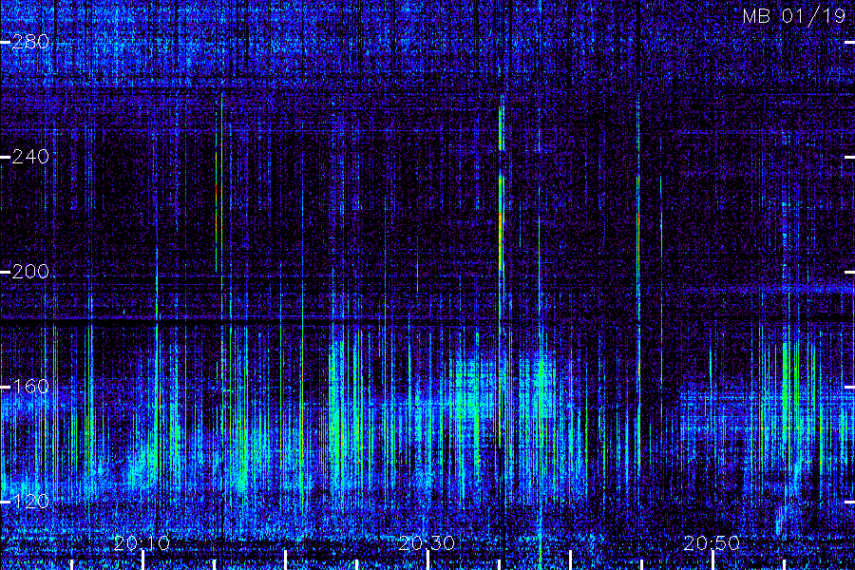Click the 280 frequency axis label

(30, 42)
